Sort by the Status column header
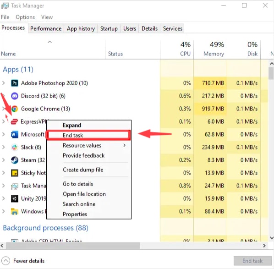 132,50
